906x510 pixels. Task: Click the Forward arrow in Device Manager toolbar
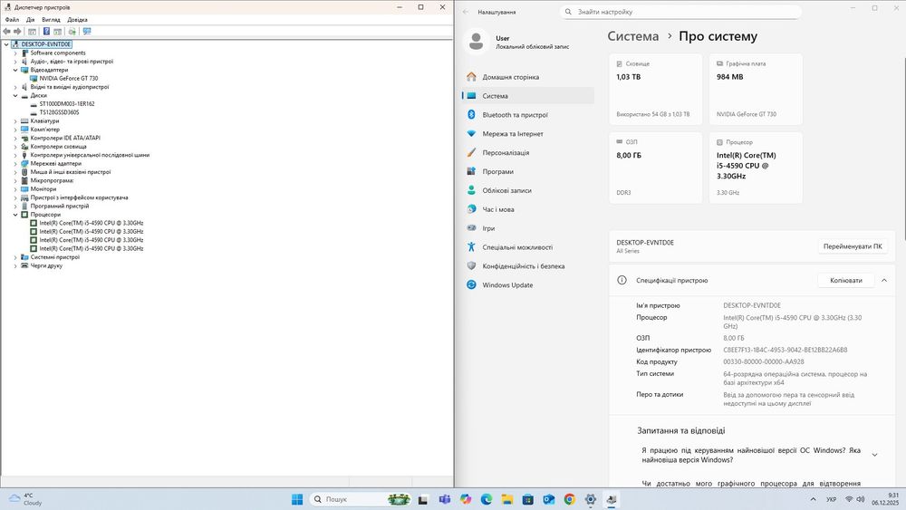point(17,31)
